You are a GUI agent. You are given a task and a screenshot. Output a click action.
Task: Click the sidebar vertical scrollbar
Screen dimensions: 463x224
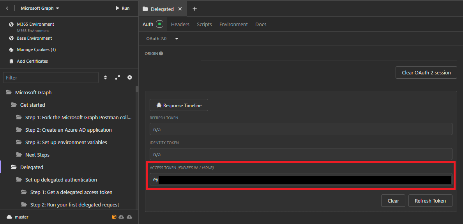[137, 89]
